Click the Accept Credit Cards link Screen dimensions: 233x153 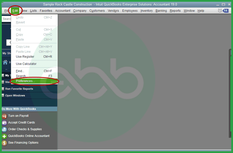point(22,122)
